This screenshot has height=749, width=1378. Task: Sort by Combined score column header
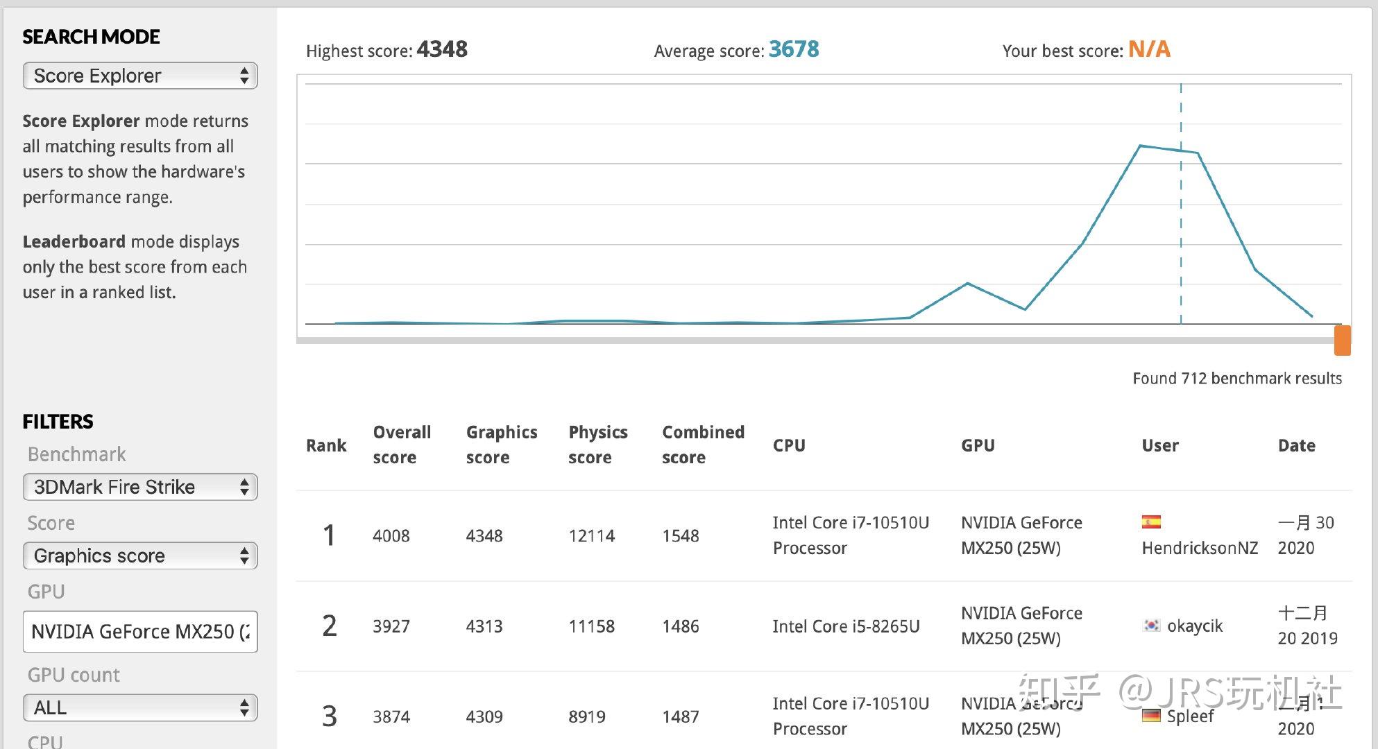[x=702, y=445]
